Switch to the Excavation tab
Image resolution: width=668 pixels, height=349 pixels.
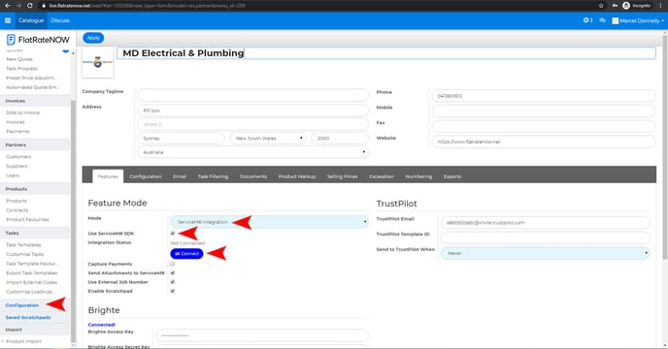(382, 176)
